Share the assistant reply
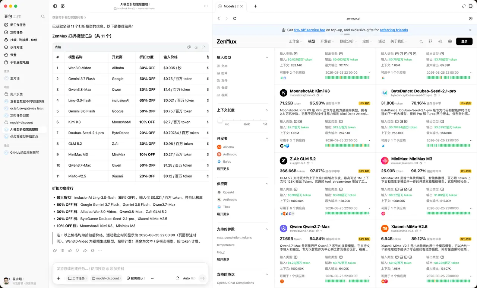Viewport: 477px width, 288px height. pos(85,251)
